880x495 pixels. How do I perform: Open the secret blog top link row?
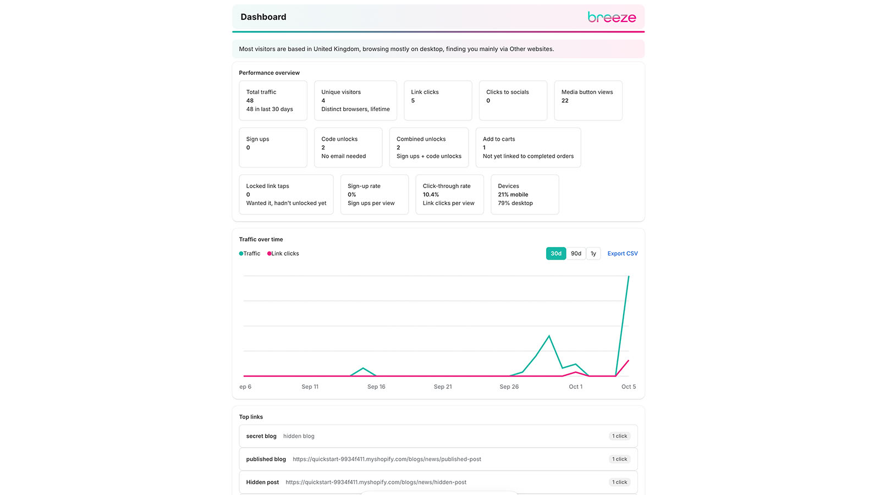click(438, 436)
